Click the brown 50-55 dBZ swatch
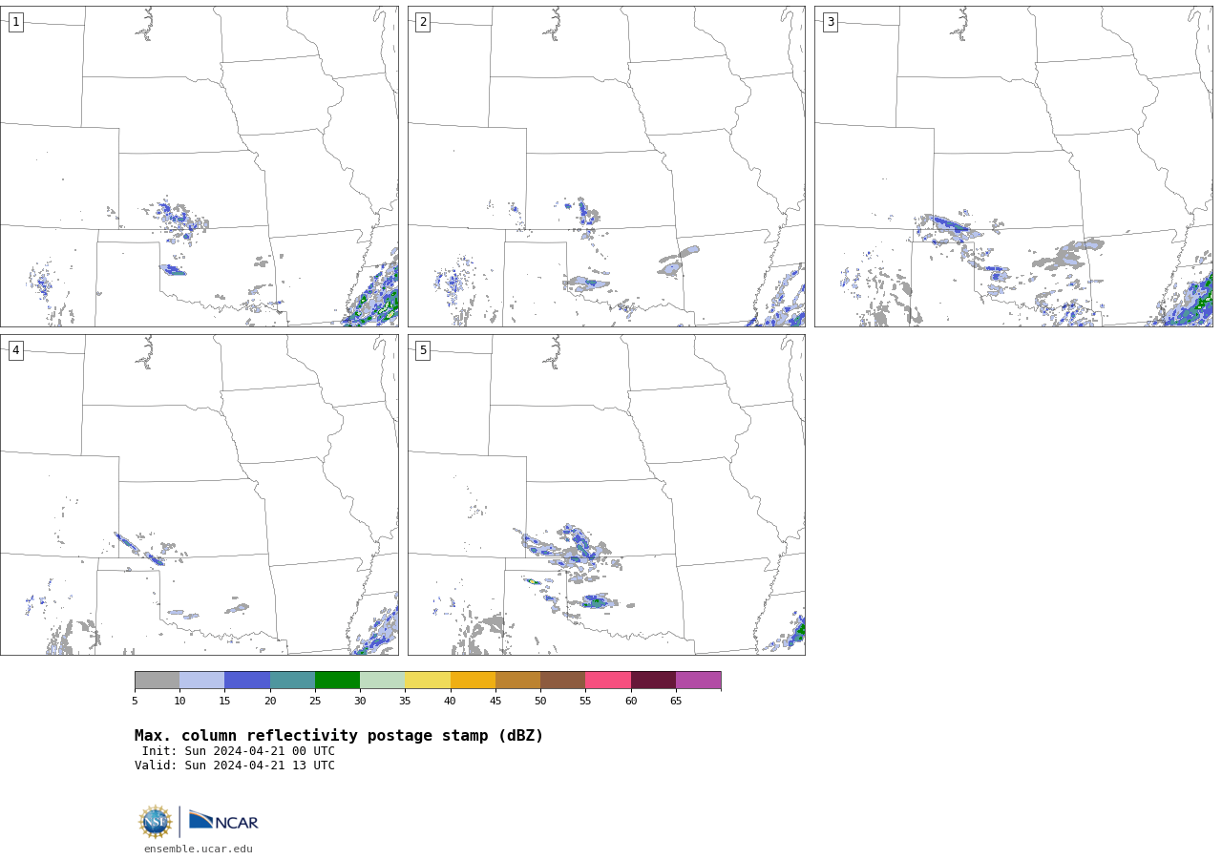Screen dimensions: 1222x860 562,680
